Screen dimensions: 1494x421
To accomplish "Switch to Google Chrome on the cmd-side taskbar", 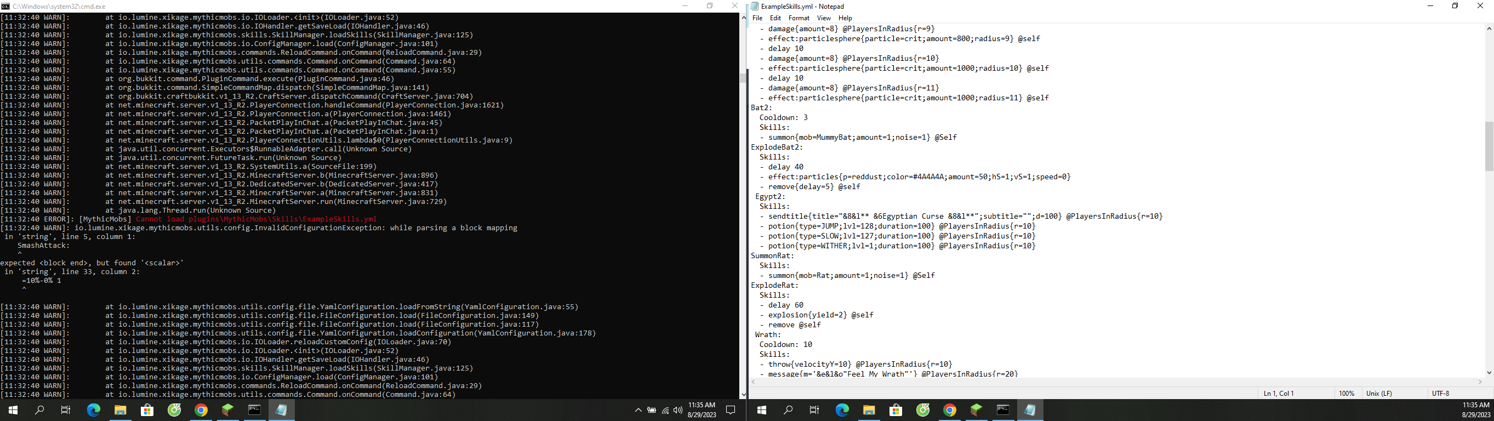I will pyautogui.click(x=201, y=411).
